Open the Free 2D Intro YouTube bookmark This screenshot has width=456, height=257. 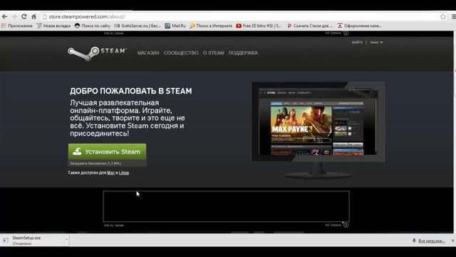click(x=259, y=26)
